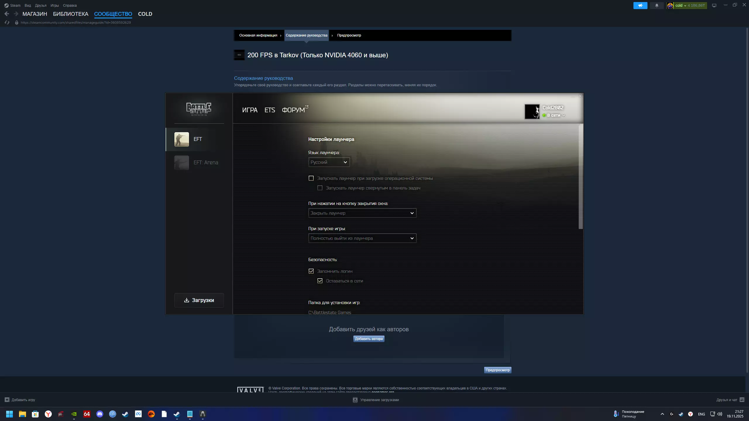Open Discord from the taskbar
The image size is (749, 421).
tap(100, 414)
